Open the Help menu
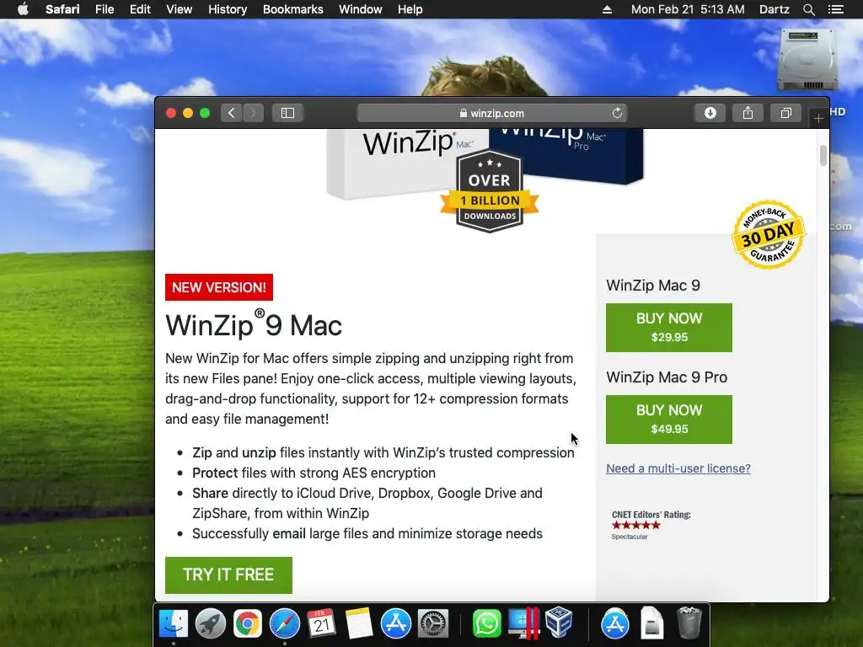863x647 pixels. [x=410, y=9]
